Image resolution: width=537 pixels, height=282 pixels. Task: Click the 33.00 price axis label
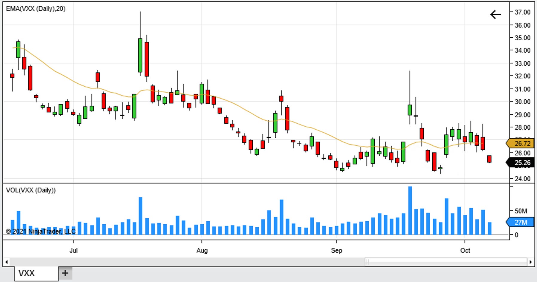tap(522, 63)
